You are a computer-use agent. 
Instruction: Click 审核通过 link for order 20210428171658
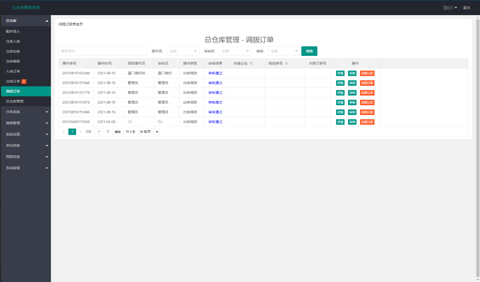coord(215,122)
